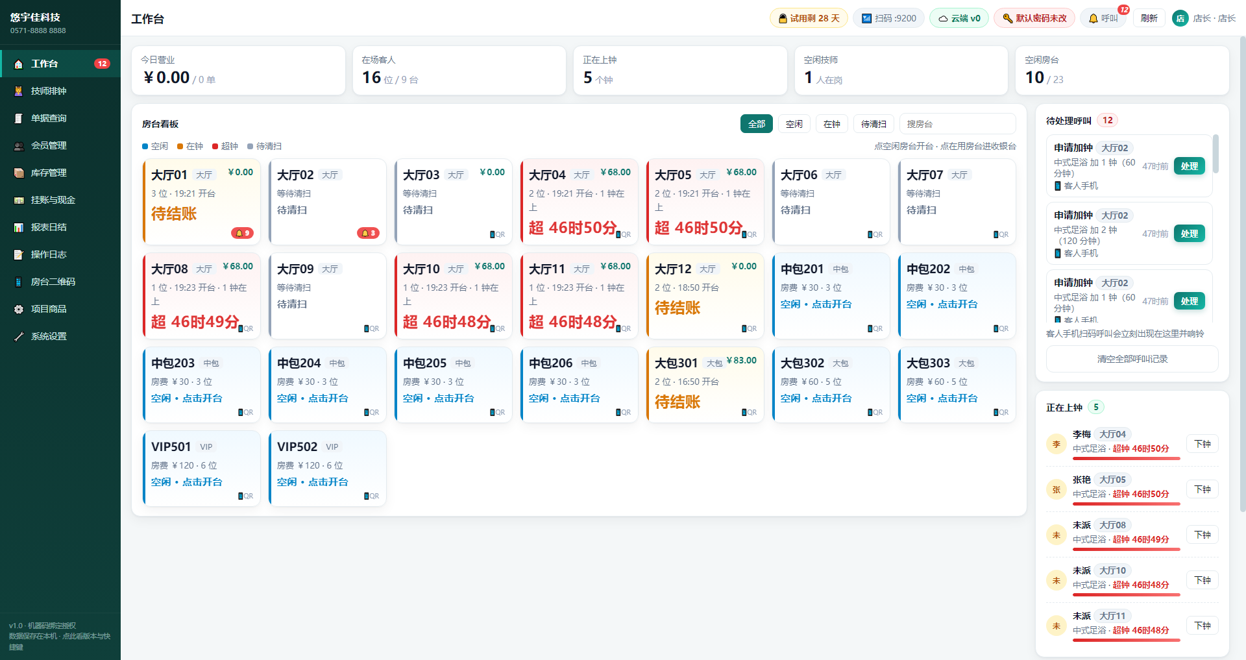Image resolution: width=1246 pixels, height=660 pixels.
Task: Click the 云端 v0 cloud status badge
Action: (959, 18)
